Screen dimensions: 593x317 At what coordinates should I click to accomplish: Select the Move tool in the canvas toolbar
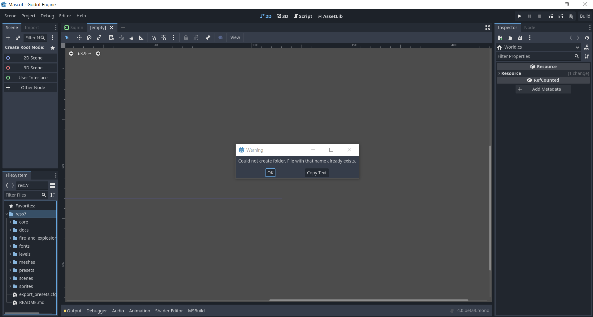click(x=79, y=37)
